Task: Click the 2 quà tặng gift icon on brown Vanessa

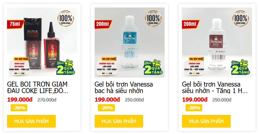Action: click(x=241, y=67)
